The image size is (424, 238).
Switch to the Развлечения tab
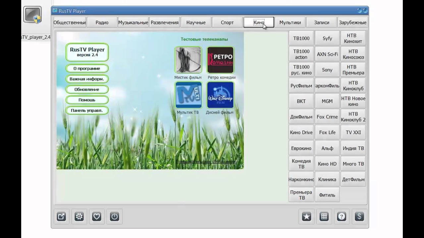click(x=165, y=22)
